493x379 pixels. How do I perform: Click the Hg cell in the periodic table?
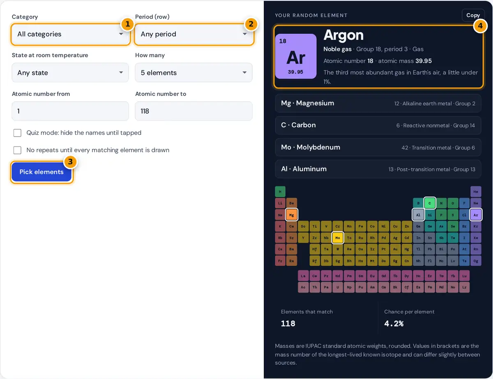click(x=407, y=249)
